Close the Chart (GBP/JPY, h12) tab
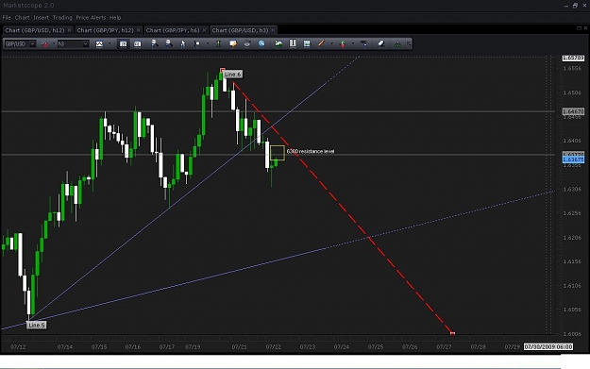 click(138, 30)
